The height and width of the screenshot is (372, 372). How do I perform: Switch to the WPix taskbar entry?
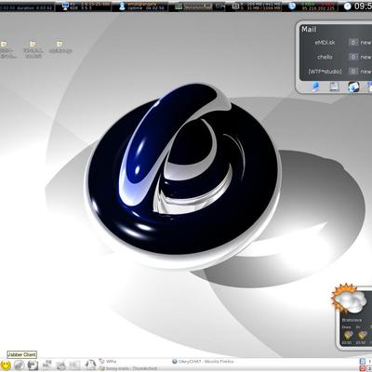(x=108, y=362)
